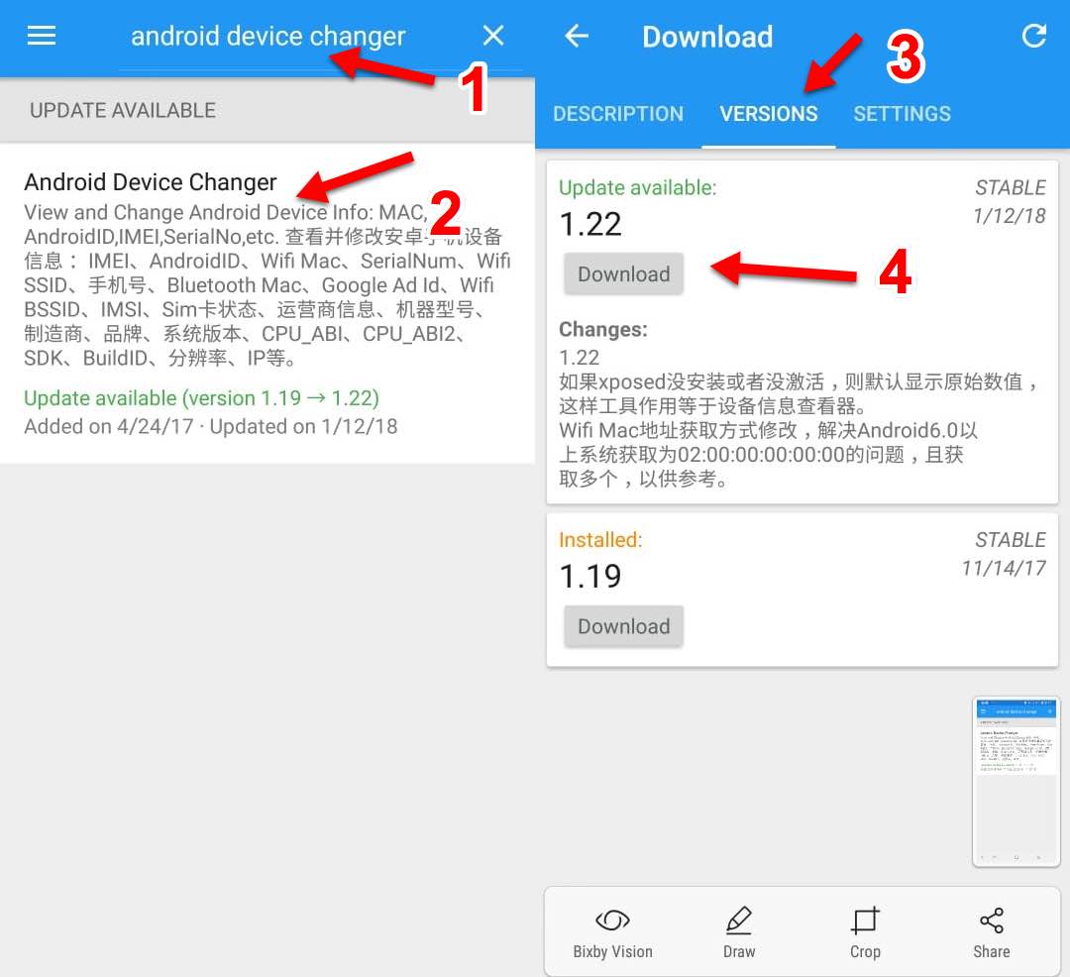Viewport: 1070px width, 977px height.
Task: Download version 1.22 update
Action: tap(624, 274)
